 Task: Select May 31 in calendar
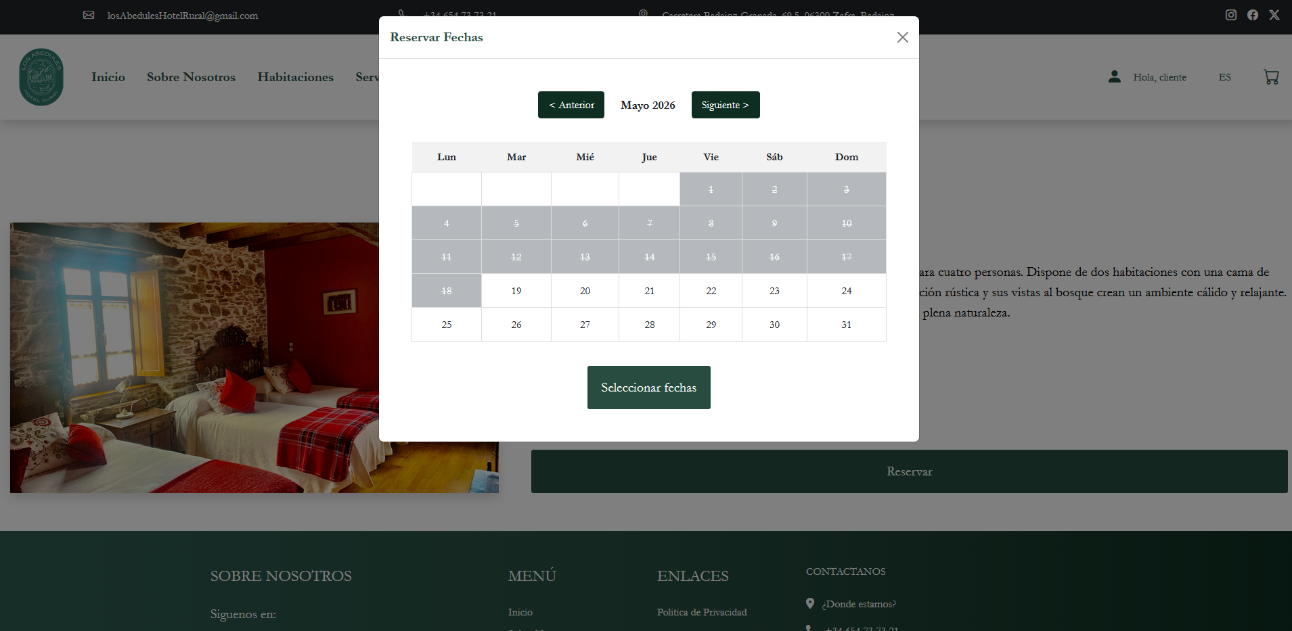[x=847, y=325]
